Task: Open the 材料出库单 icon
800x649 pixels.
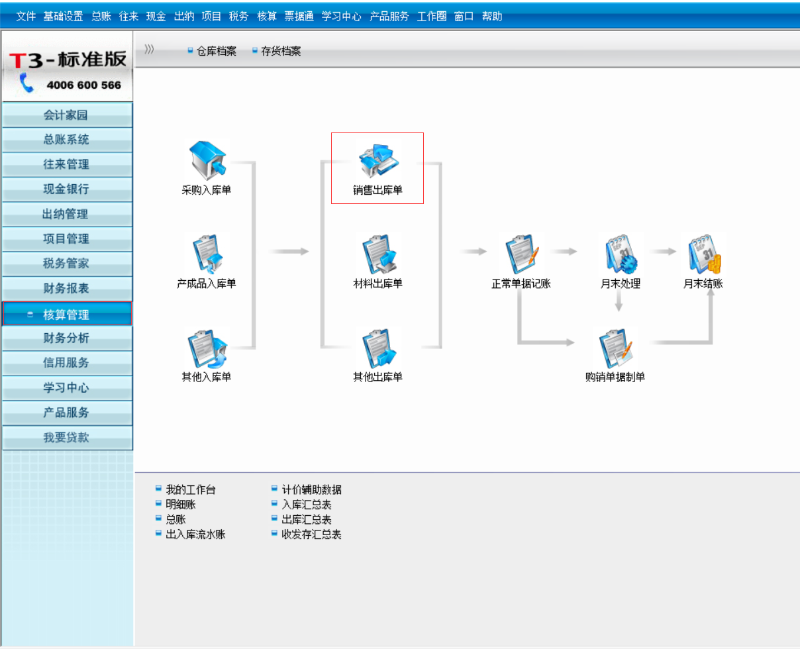Action: click(377, 254)
